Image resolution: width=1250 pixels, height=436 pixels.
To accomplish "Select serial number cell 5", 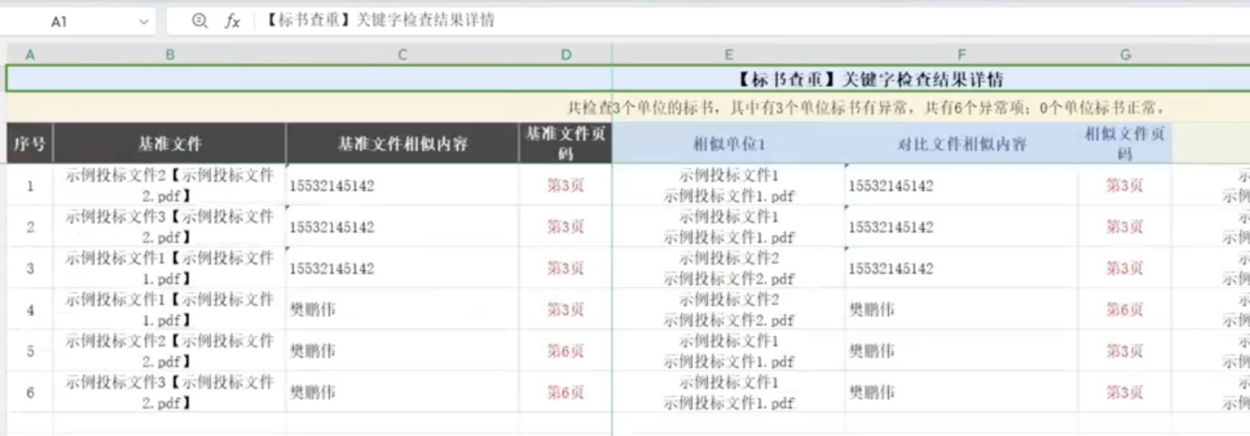I will pyautogui.click(x=30, y=351).
